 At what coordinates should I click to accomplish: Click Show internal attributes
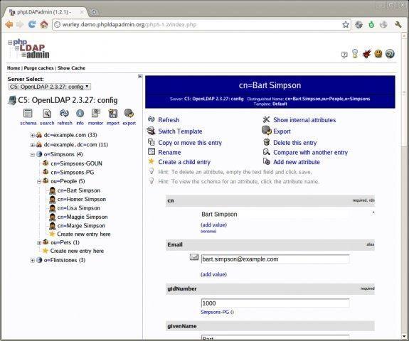[304, 120]
